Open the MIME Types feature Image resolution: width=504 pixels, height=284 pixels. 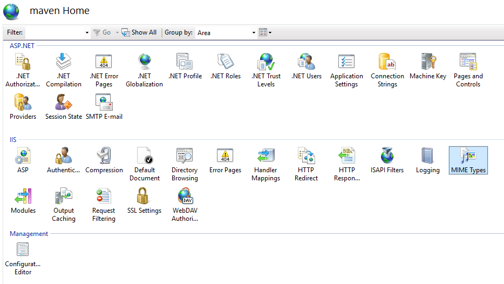pyautogui.click(x=468, y=160)
